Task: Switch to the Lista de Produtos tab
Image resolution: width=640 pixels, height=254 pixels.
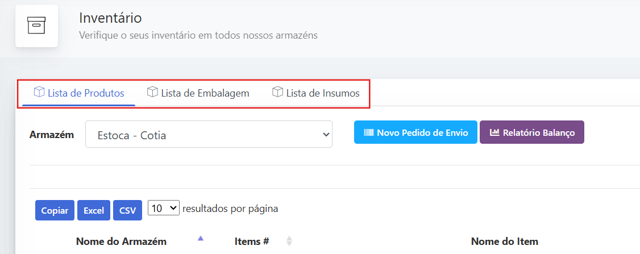Action: 85,93
